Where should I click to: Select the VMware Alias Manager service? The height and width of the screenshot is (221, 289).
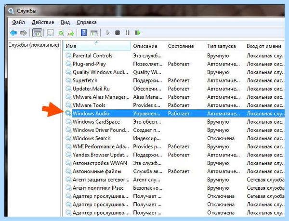pos(101,97)
